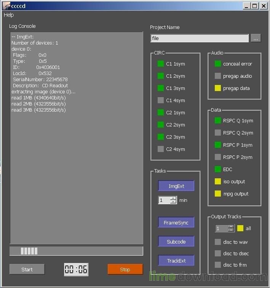Toggle the C2 3sym indicator
This screenshot has height=288, width=270.
(161, 137)
